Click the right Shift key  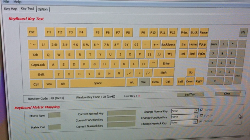[x=164, y=73]
